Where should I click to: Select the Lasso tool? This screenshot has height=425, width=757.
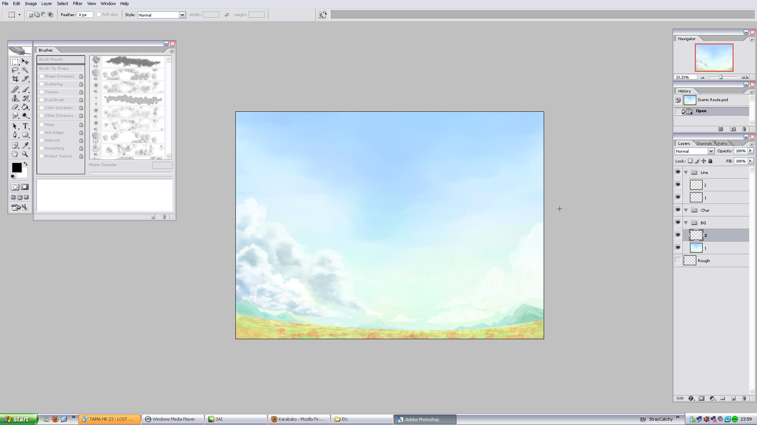[x=15, y=70]
